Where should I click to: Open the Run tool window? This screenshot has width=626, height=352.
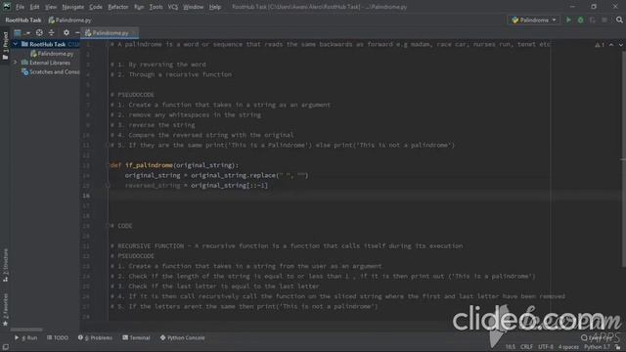(26, 337)
